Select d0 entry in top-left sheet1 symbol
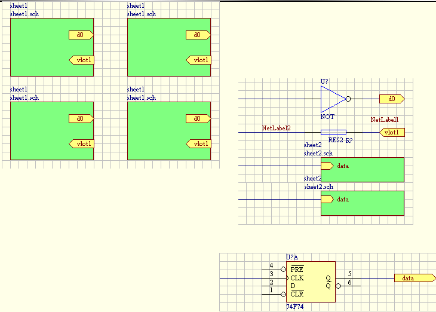 tap(81, 35)
